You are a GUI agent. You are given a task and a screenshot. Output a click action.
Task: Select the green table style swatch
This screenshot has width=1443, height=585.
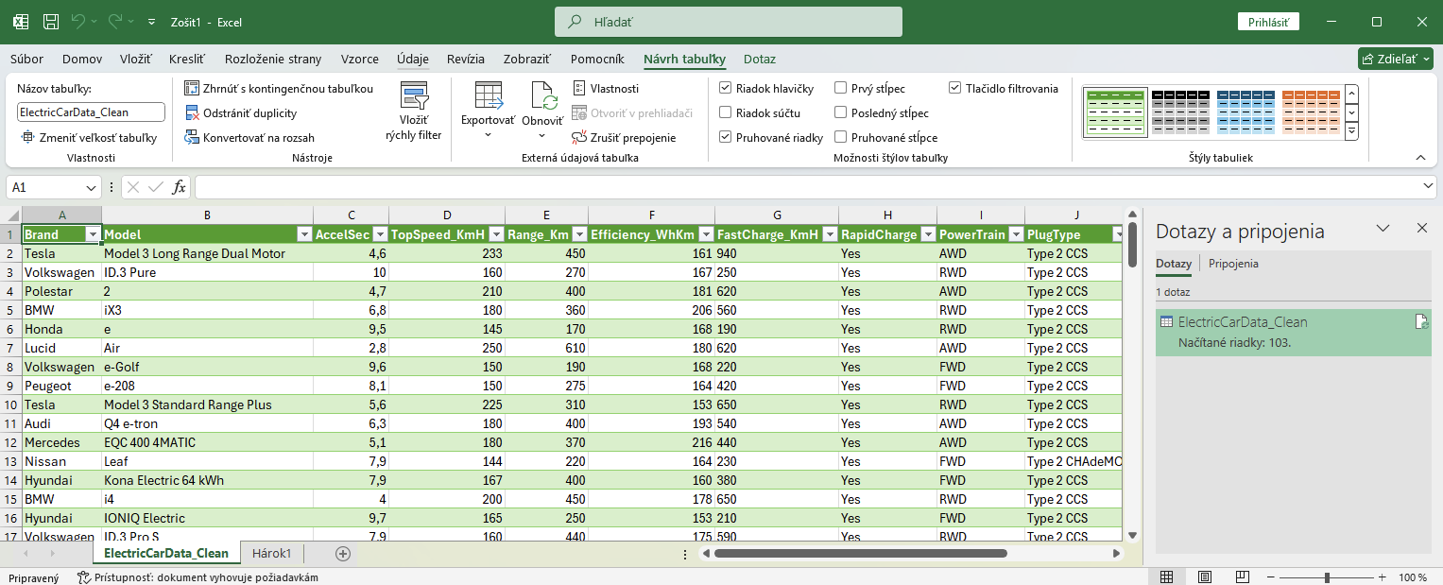pos(1115,112)
